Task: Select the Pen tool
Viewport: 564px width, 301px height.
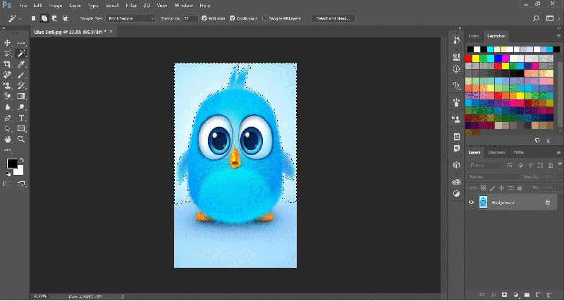Action: pyautogui.click(x=7, y=118)
